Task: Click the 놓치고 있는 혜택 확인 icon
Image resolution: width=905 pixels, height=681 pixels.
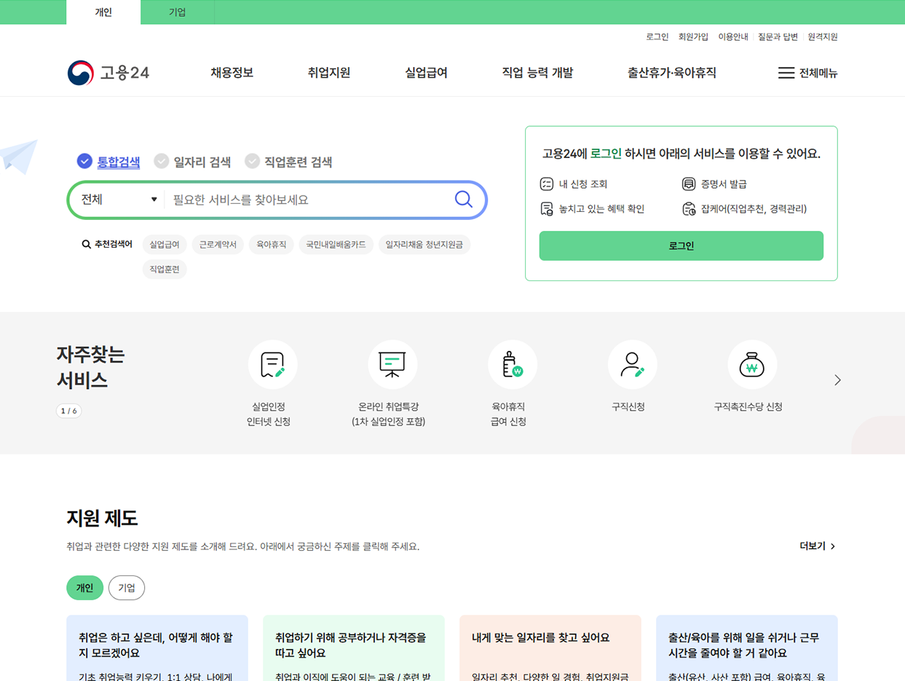Action: click(546, 209)
